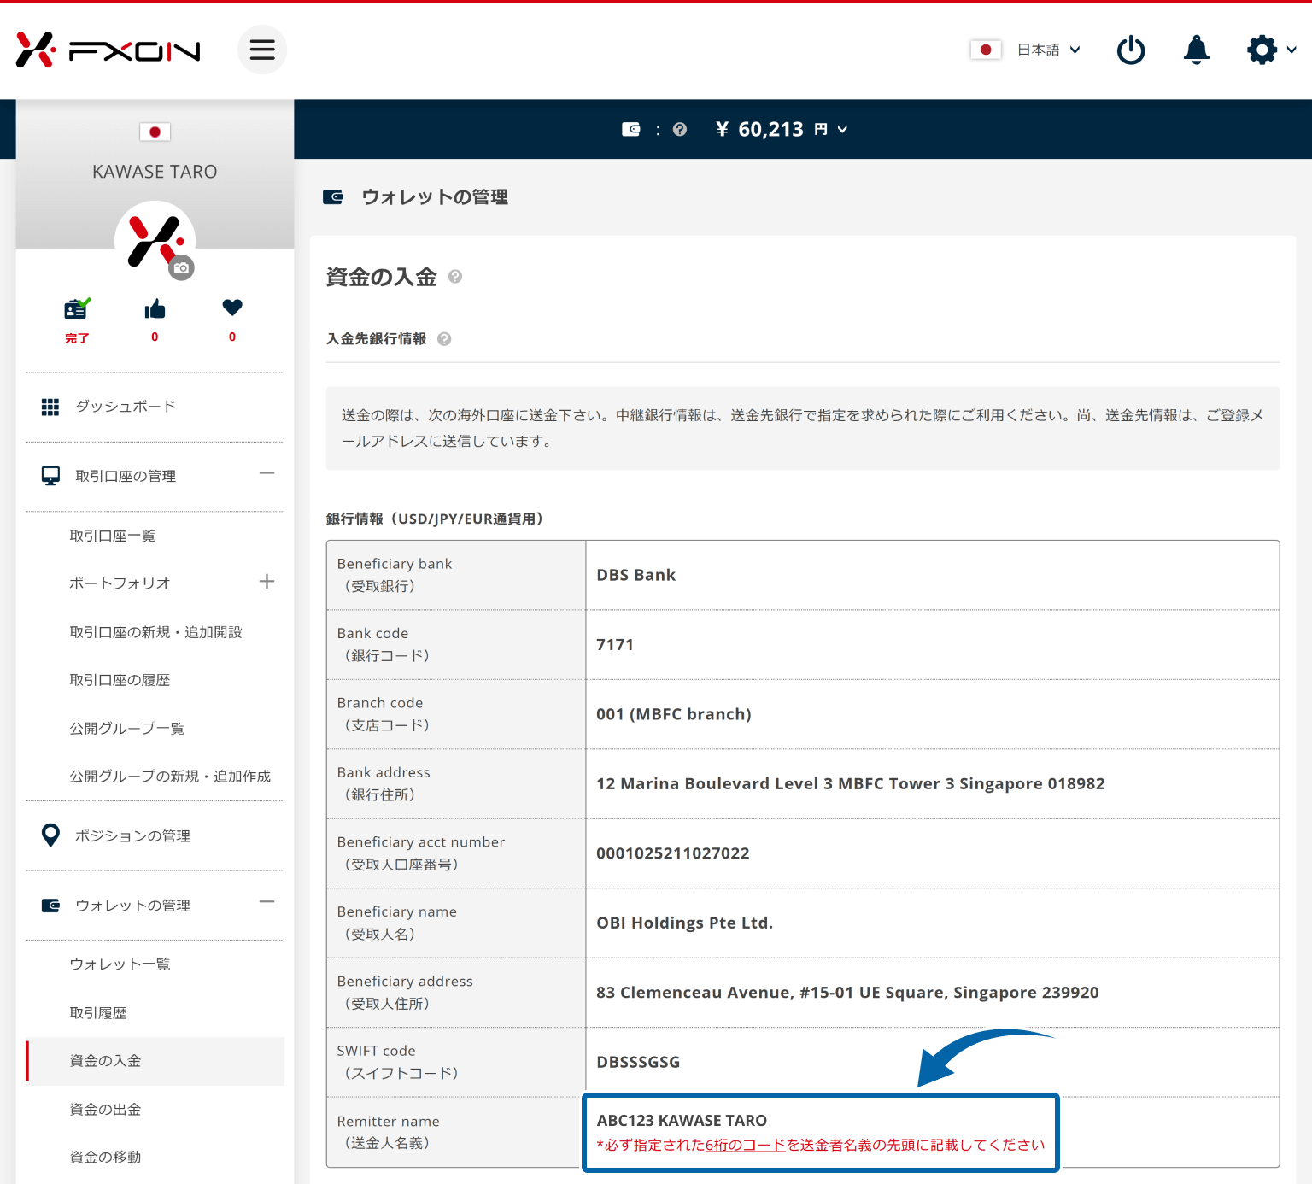
Task: Click help icon next to 入金先銀行情報
Action: [x=444, y=339]
